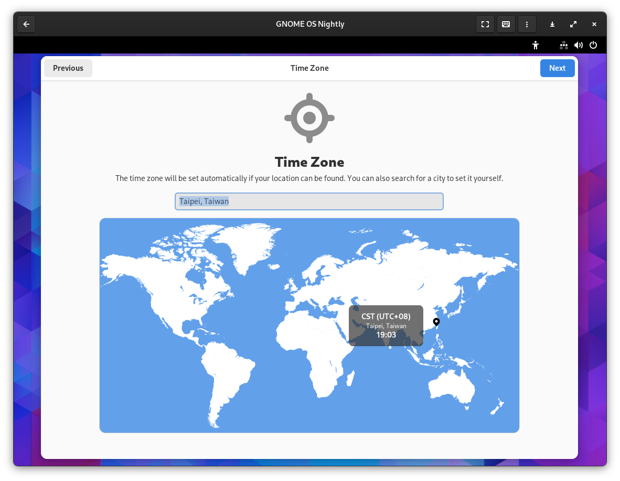Proceed with the Next button
Image resolution: width=620 pixels, height=481 pixels.
point(557,68)
